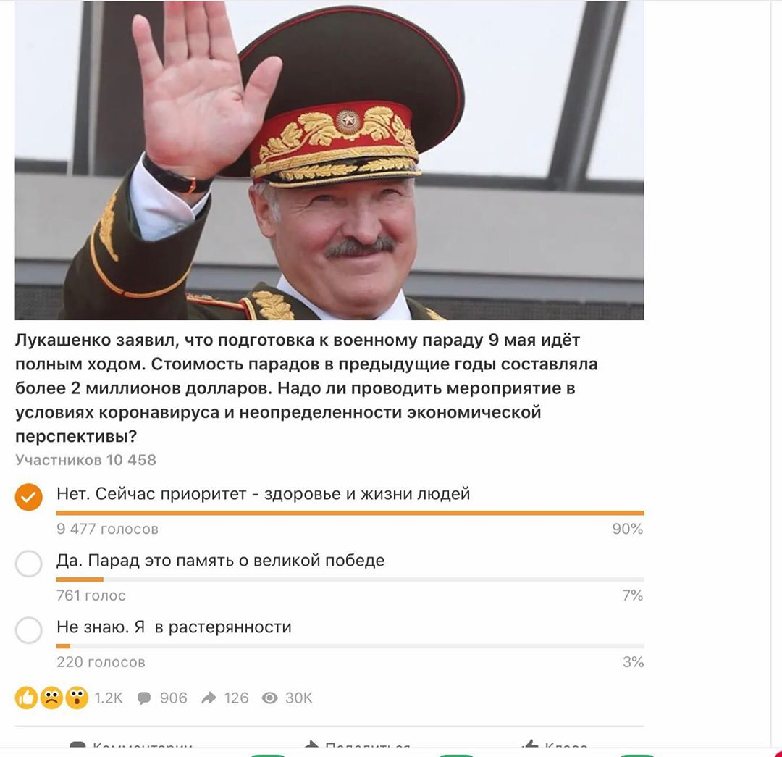
Task: Open comments via speech bubble icon
Action: 144,698
